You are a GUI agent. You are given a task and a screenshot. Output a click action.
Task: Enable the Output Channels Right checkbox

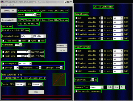pos(77,59)
